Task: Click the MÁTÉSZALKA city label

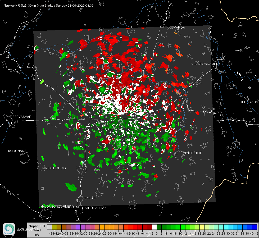Action: [x=218, y=109]
